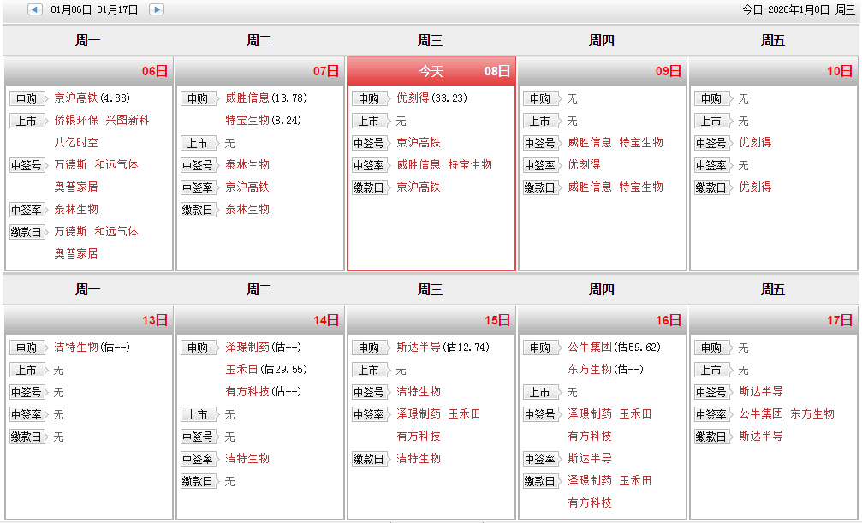Open 泽璟制药 subscription on 14日
862x523 pixels.
point(247,347)
